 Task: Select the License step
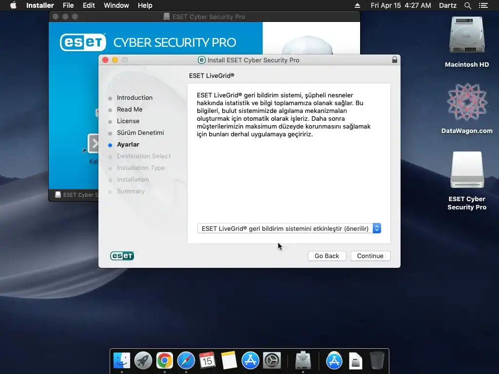click(x=128, y=121)
